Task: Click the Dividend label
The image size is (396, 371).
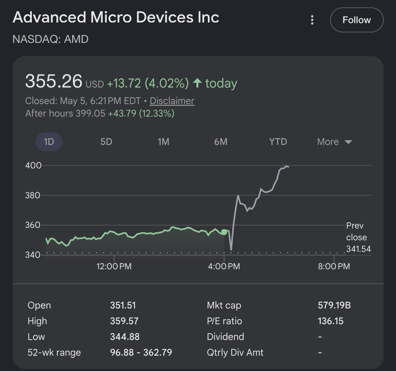Action: 225,337
